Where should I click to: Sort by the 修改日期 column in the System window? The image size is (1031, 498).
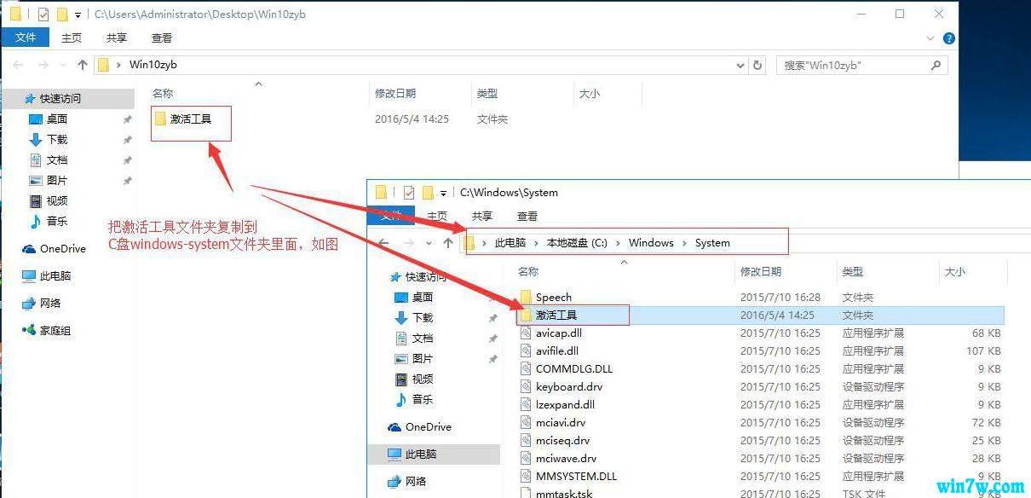(x=760, y=271)
